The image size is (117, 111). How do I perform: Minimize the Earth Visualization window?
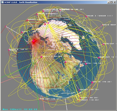(x=109, y=2)
